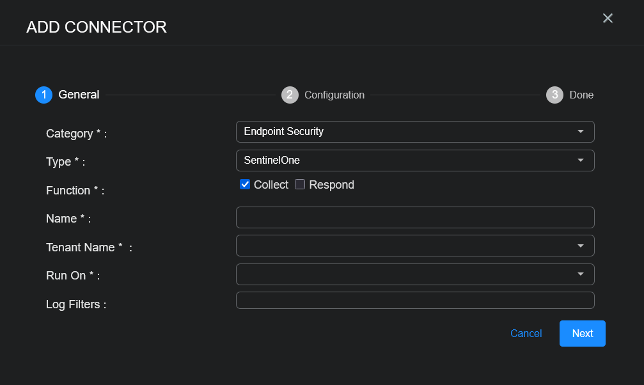Click the Cancel link
The image size is (644, 385).
pyautogui.click(x=526, y=333)
